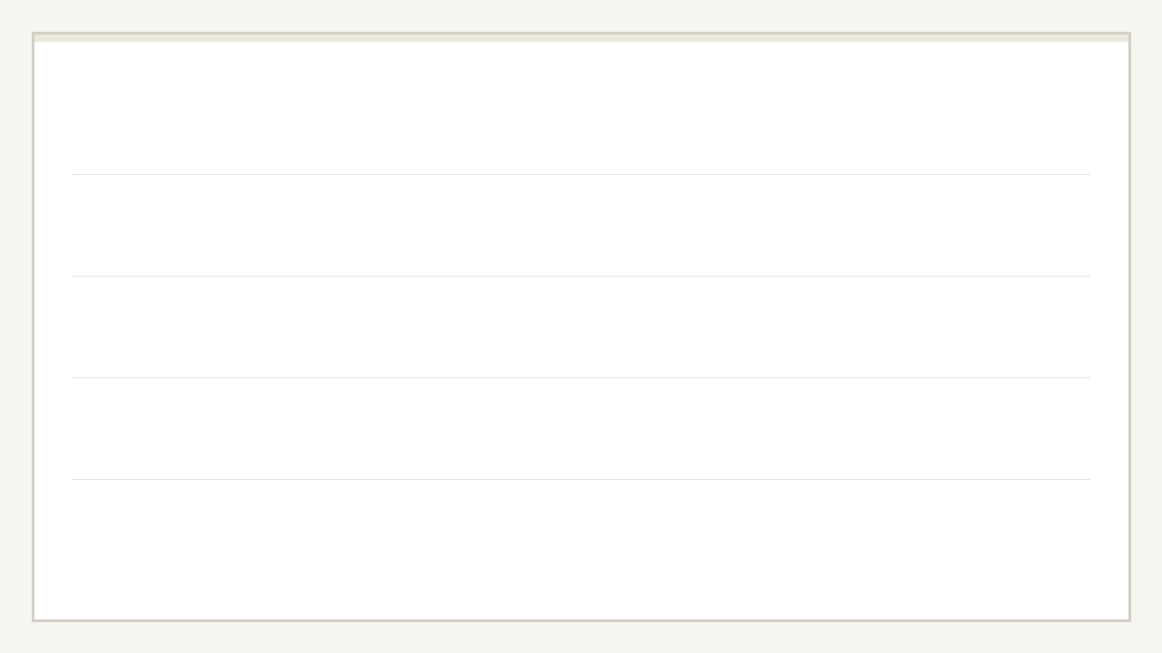Image resolution: width=1162 pixels, height=653 pixels.
Task: Click the beige background left of the panel
Action: click(15, 326)
